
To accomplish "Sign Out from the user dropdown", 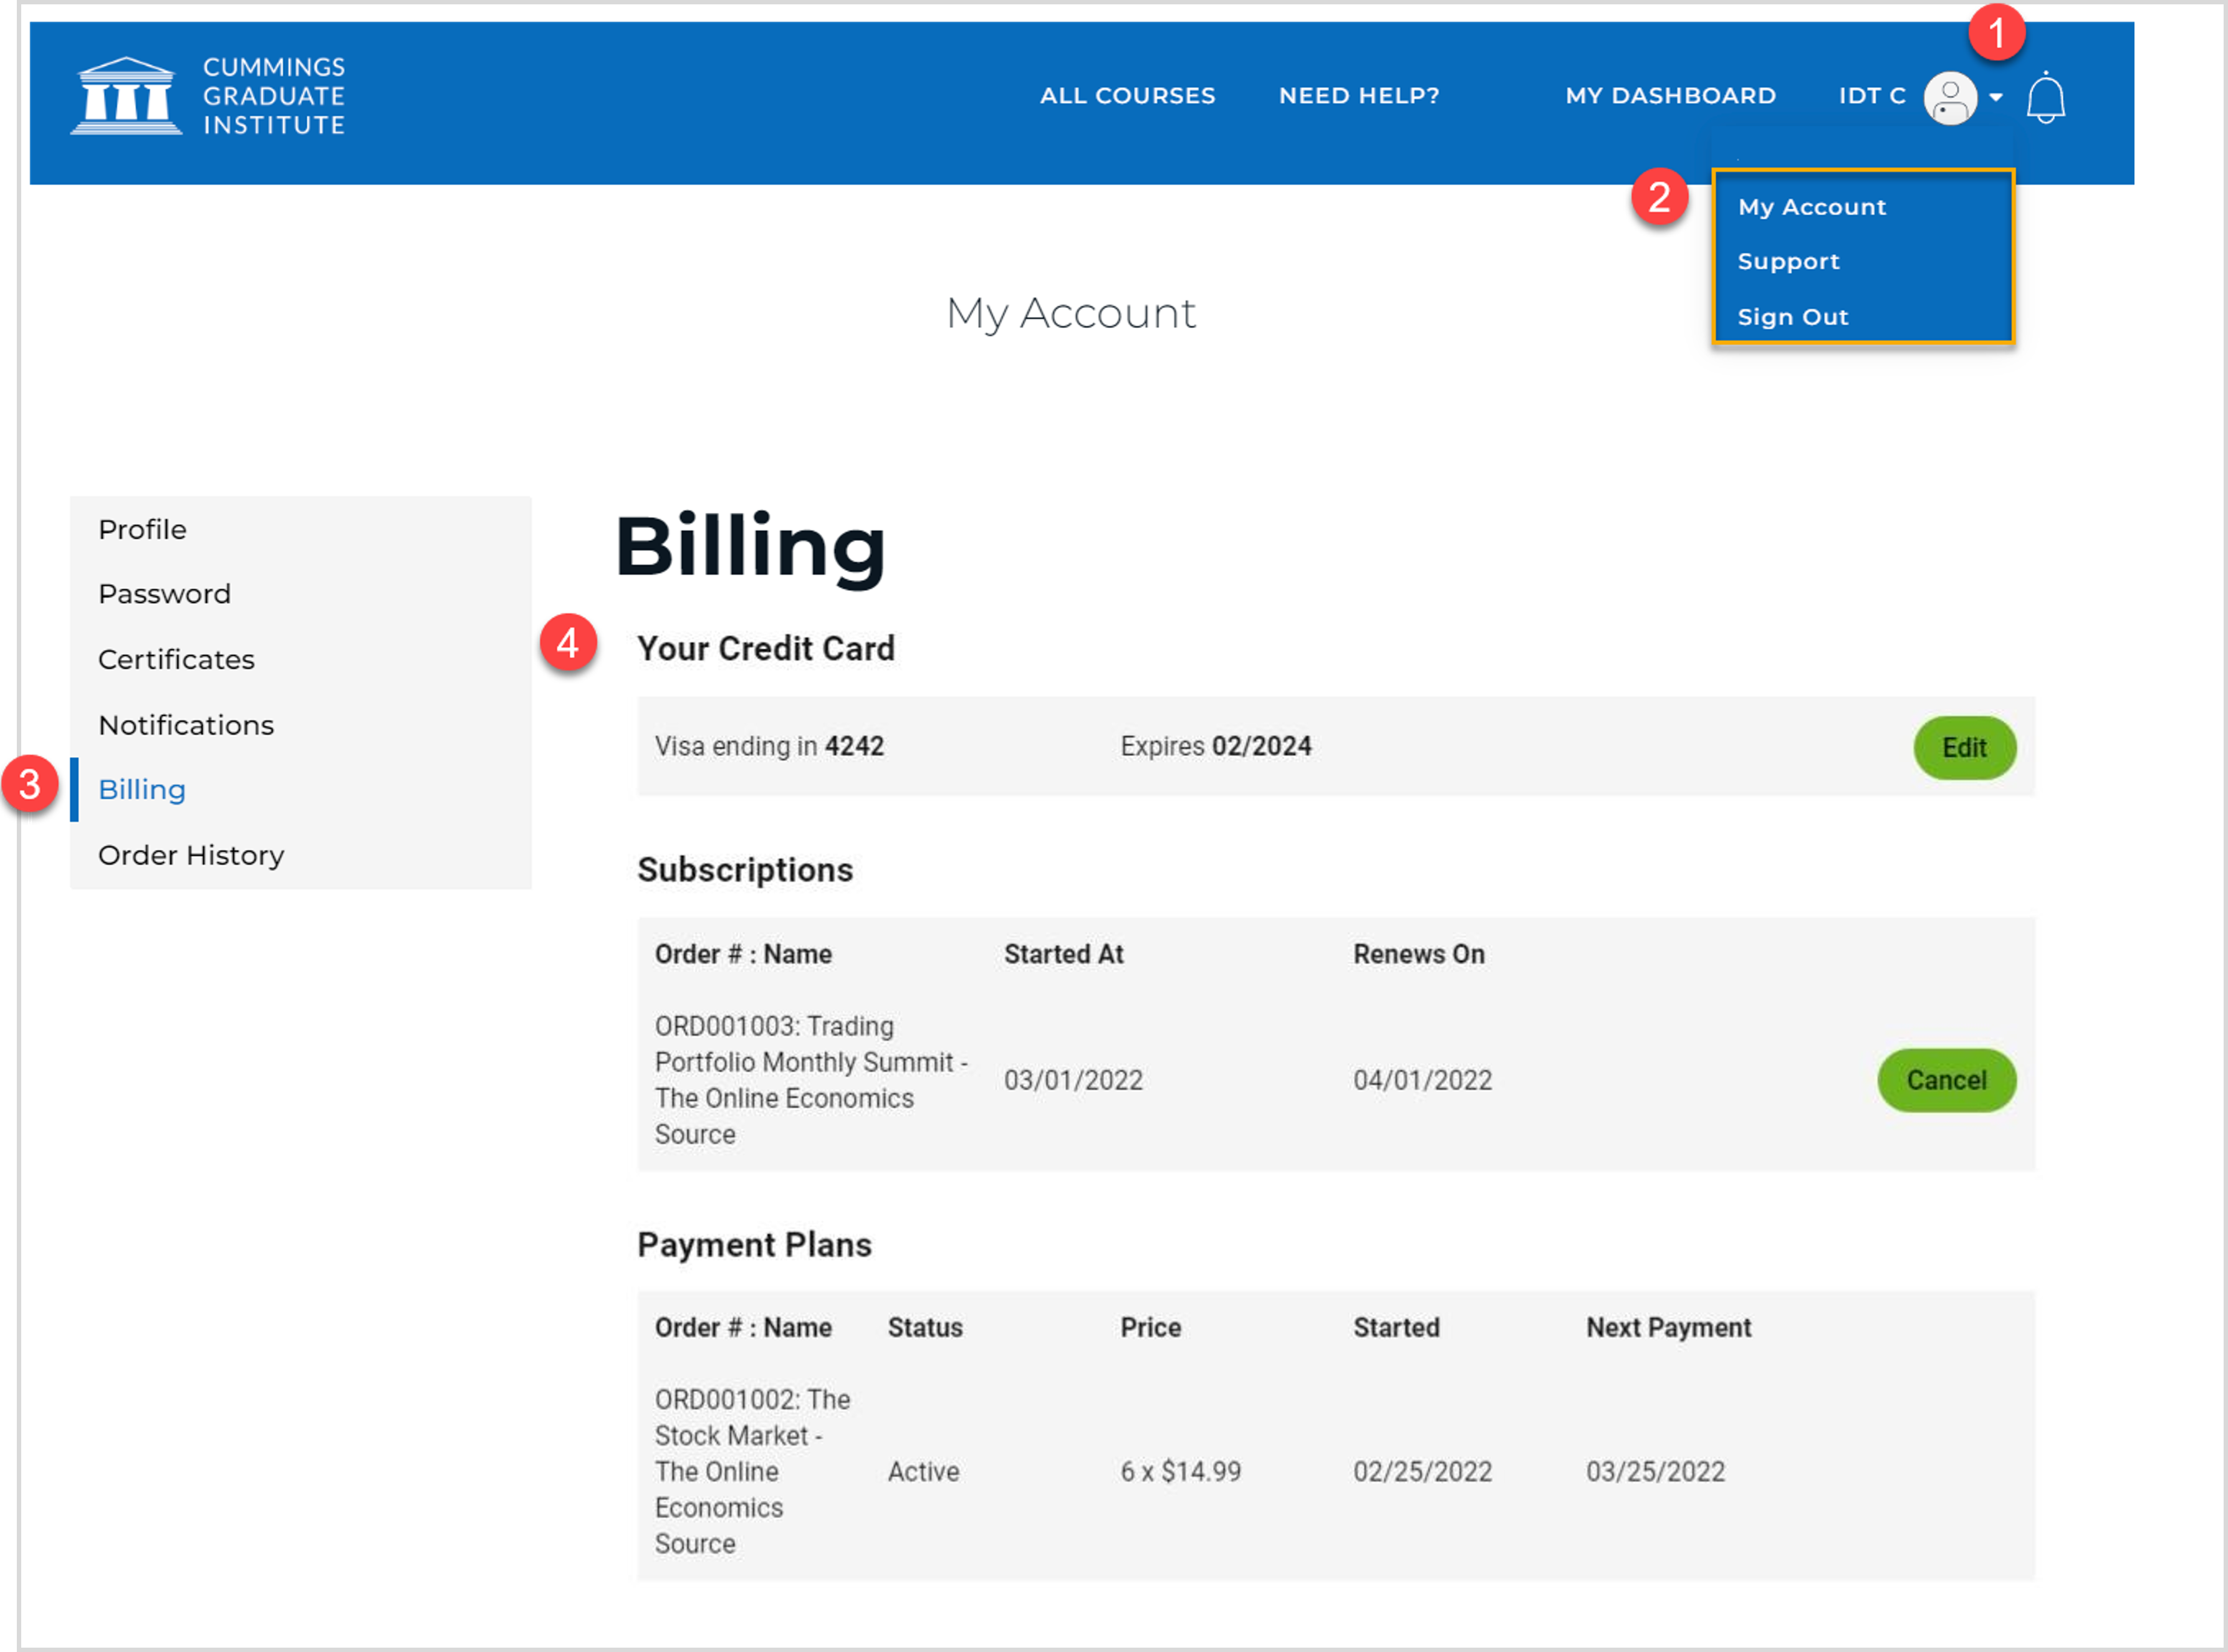I will click(x=1792, y=317).
